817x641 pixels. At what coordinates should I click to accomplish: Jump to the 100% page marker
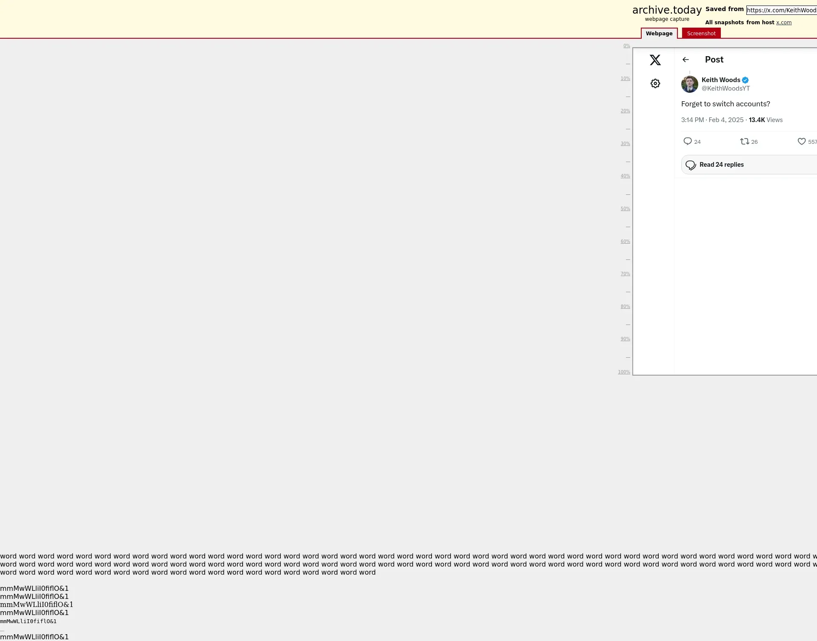[x=624, y=372]
